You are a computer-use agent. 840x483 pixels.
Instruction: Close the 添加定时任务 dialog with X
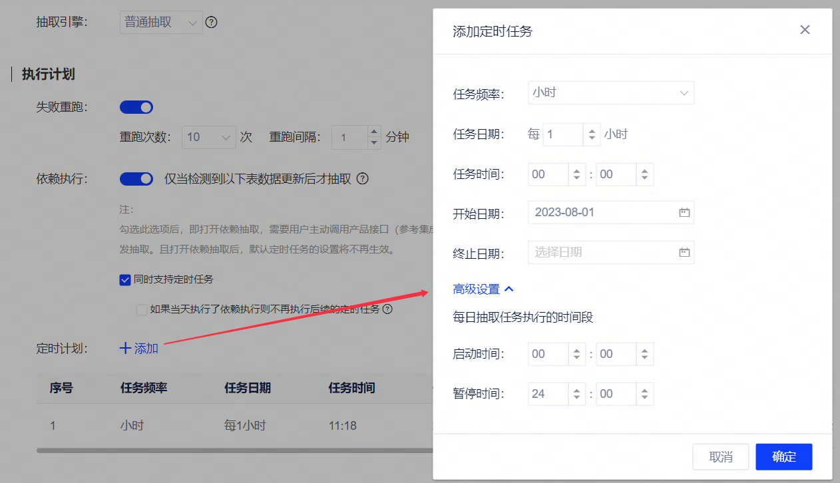tap(805, 30)
